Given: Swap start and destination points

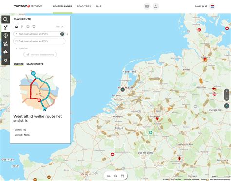Looking at the screenshot, I should [68, 34].
